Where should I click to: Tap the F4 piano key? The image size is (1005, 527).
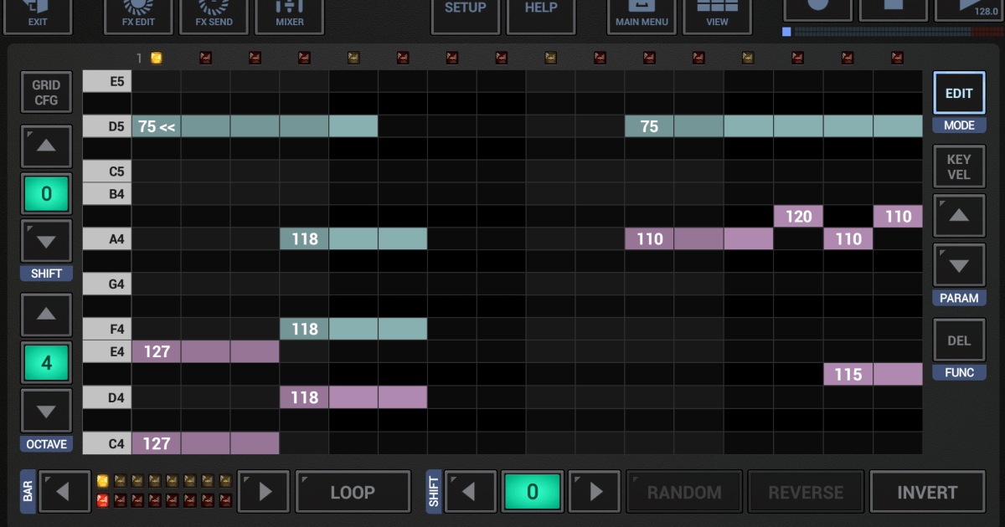pyautogui.click(x=106, y=330)
